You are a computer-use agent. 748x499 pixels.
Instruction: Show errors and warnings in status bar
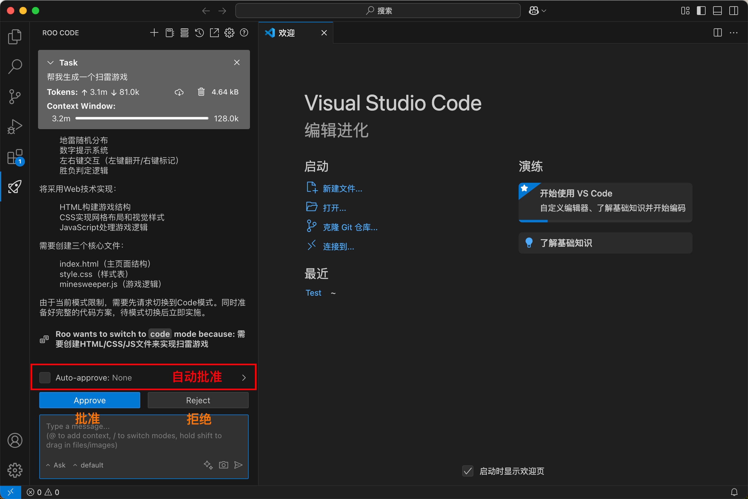pyautogui.click(x=43, y=492)
